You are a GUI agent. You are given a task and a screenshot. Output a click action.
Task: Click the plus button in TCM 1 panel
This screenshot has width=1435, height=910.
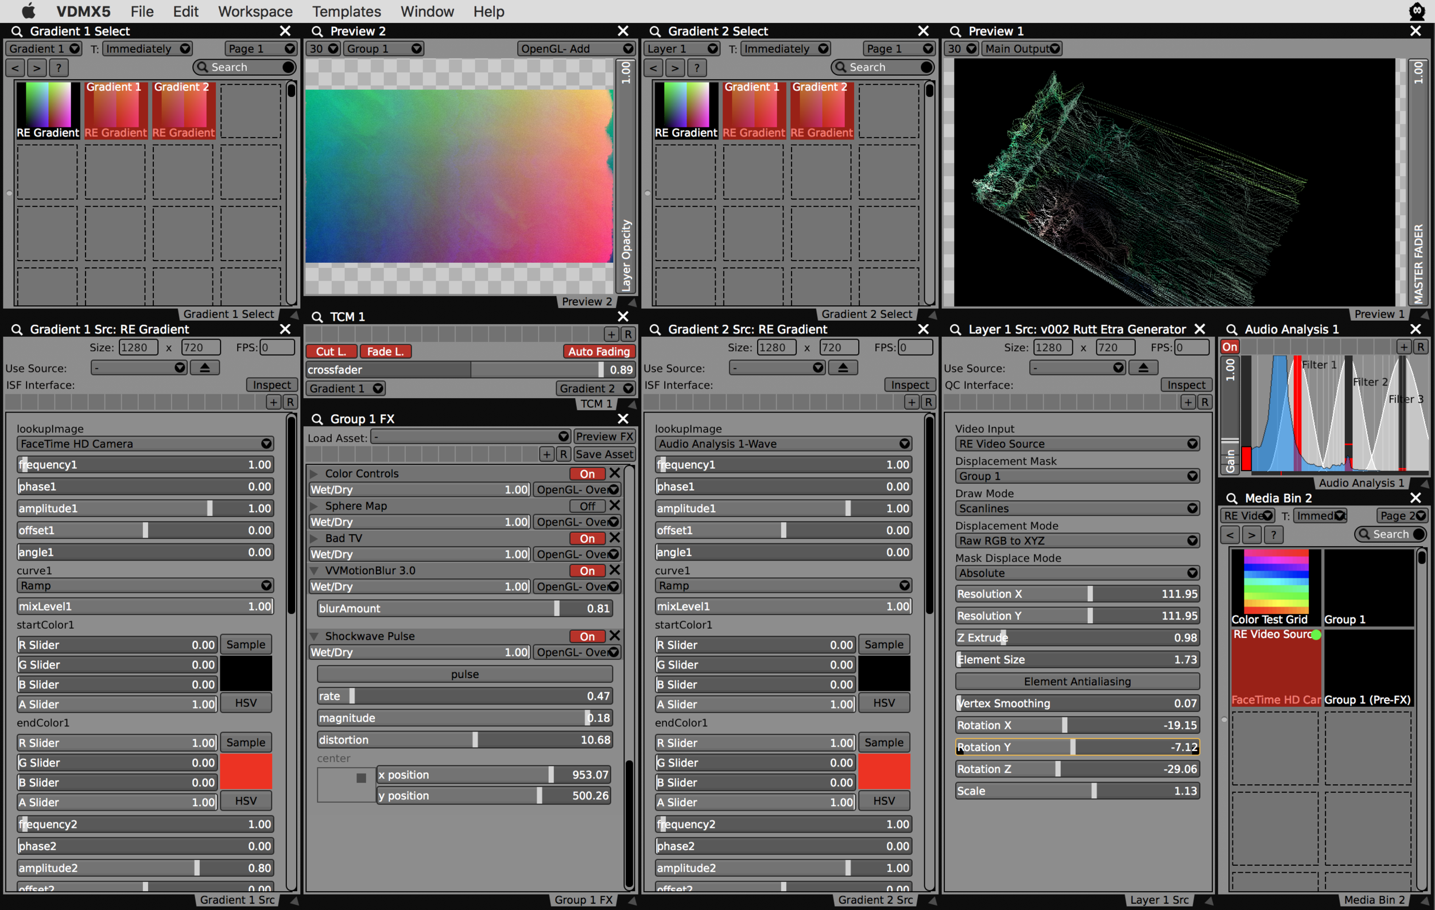coord(611,334)
